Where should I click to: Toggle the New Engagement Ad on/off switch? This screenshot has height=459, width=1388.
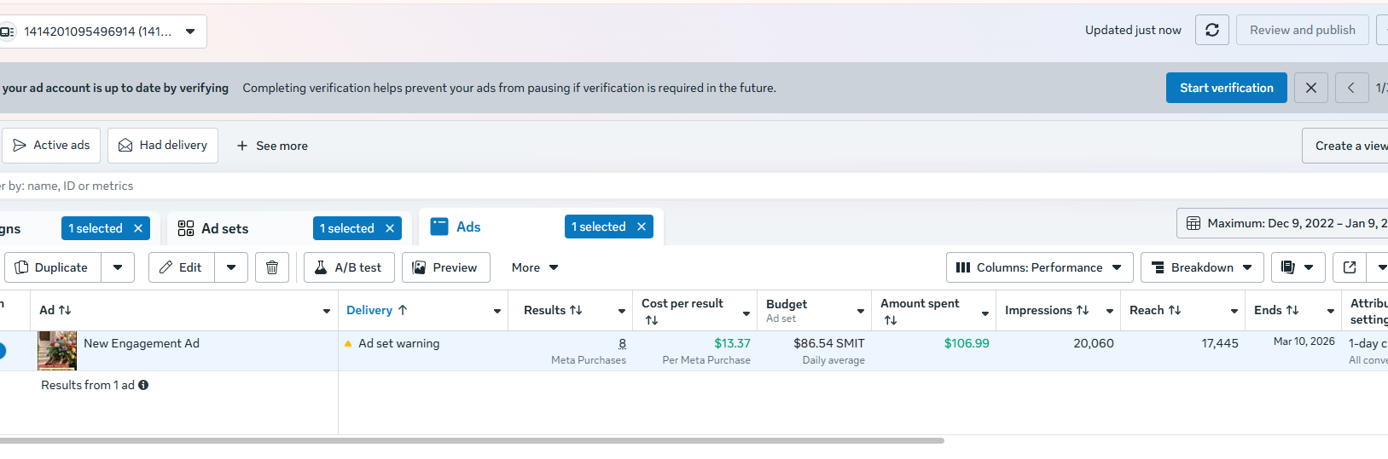coord(3,350)
